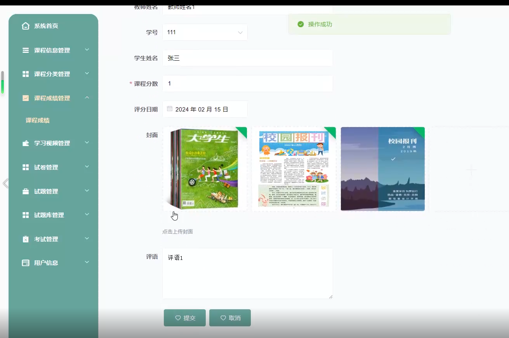This screenshot has height=338, width=509.
Task: Click the green scrollbar handle beside the sidebar
Action: tap(3, 87)
